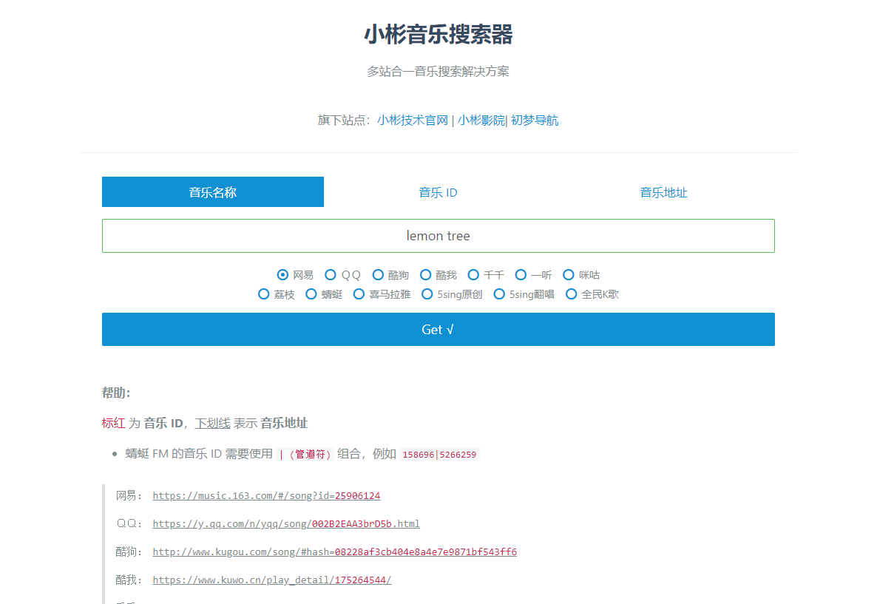Screen dimensions: 894x604
Task: Select the 全民K歌 radio button
Action: pos(572,293)
